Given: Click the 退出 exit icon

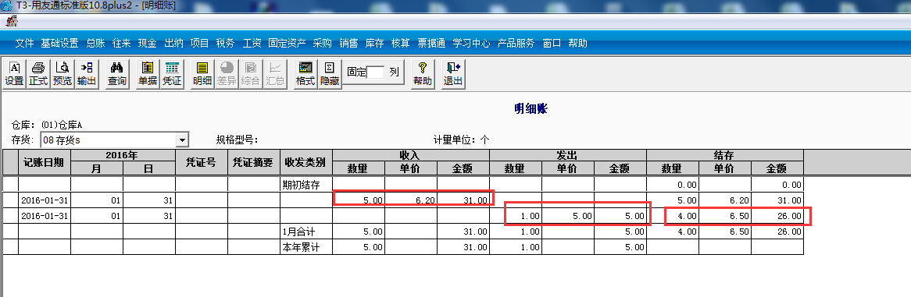Looking at the screenshot, I should click(453, 74).
